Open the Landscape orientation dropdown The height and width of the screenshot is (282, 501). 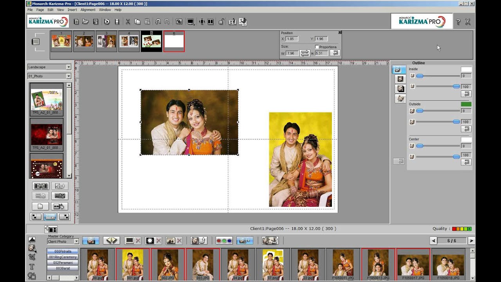point(49,67)
